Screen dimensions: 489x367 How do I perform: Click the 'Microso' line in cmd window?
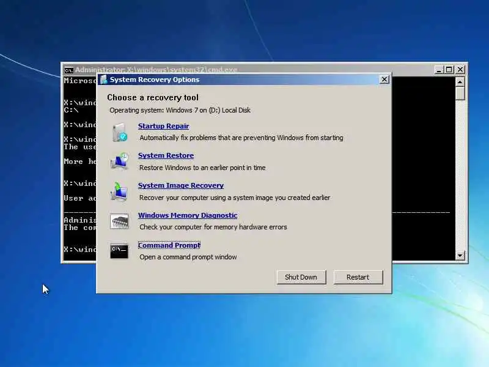pyautogui.click(x=80, y=81)
